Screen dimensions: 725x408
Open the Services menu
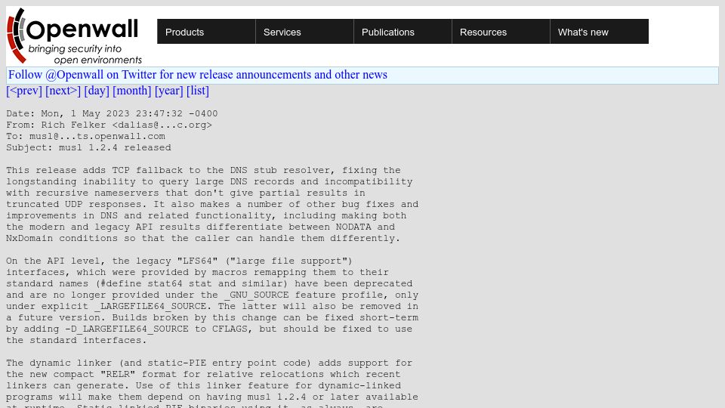tap(304, 32)
